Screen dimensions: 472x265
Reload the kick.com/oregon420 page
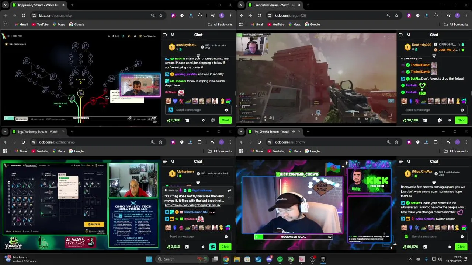click(259, 15)
